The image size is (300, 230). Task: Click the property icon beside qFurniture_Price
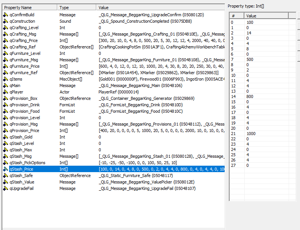pos(6,66)
